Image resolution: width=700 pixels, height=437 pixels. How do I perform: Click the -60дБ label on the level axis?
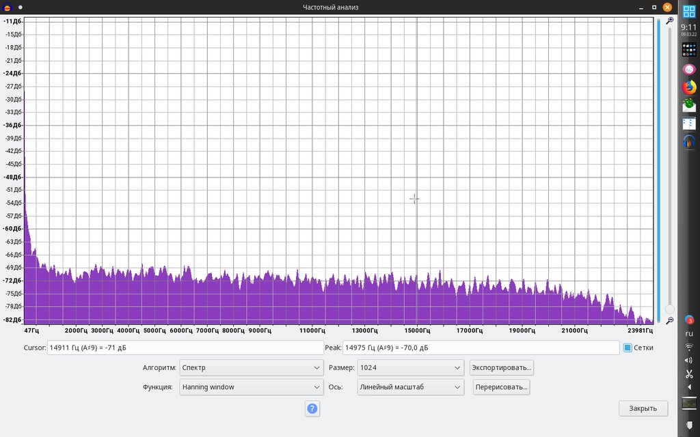(12, 229)
